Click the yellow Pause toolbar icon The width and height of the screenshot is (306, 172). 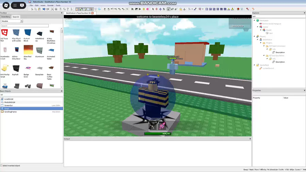point(143,9)
